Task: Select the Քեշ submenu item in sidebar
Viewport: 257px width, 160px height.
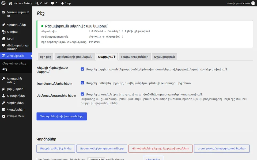Action: point(5,69)
